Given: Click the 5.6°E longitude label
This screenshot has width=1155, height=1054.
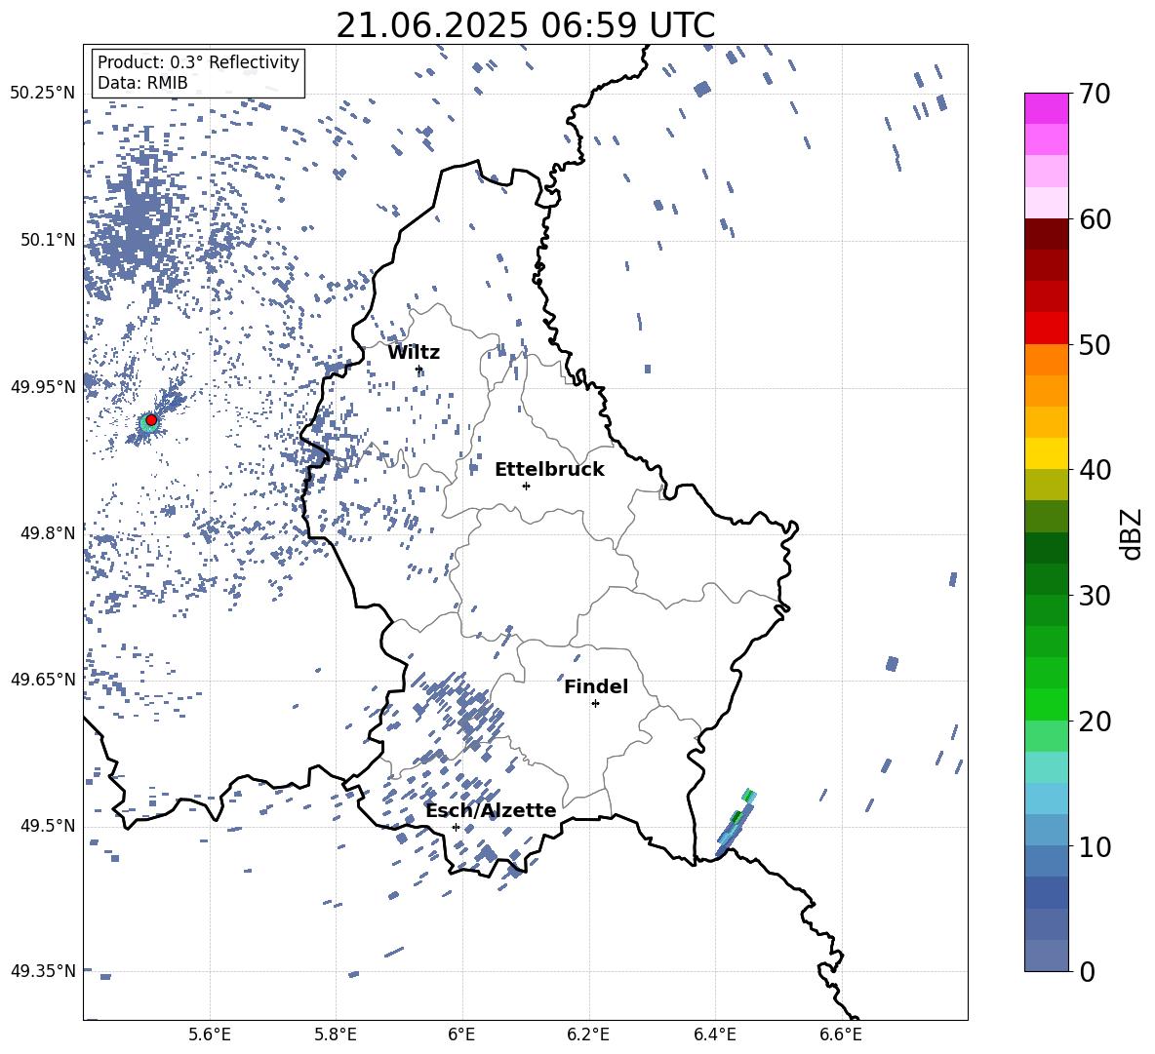Looking at the screenshot, I should pyautogui.click(x=210, y=1034).
